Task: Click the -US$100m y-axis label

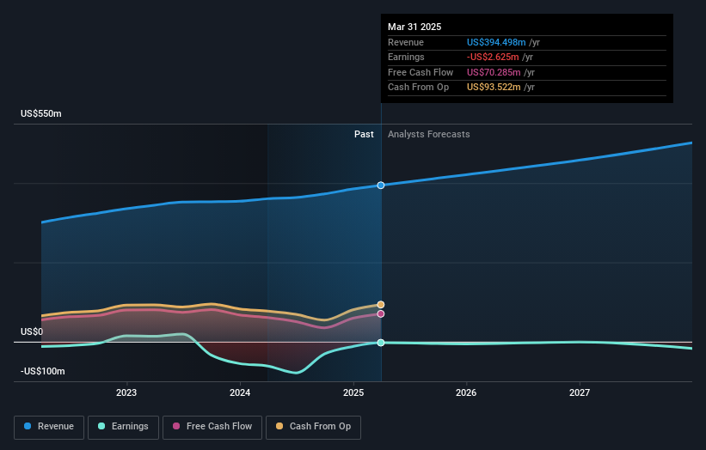Action: (x=42, y=371)
